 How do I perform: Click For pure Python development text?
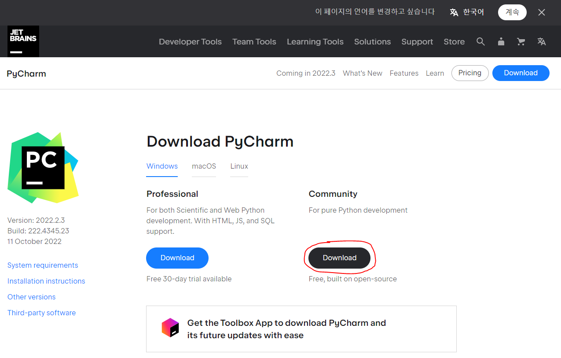(x=358, y=210)
